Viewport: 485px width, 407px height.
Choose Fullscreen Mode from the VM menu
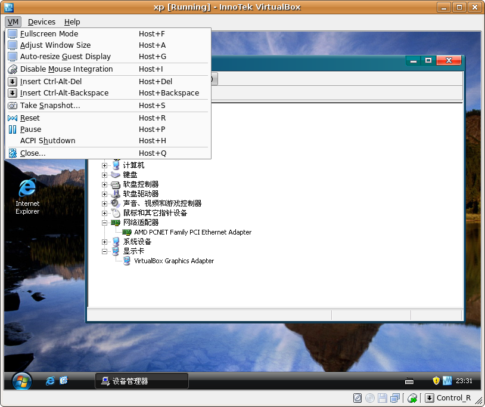pos(108,34)
